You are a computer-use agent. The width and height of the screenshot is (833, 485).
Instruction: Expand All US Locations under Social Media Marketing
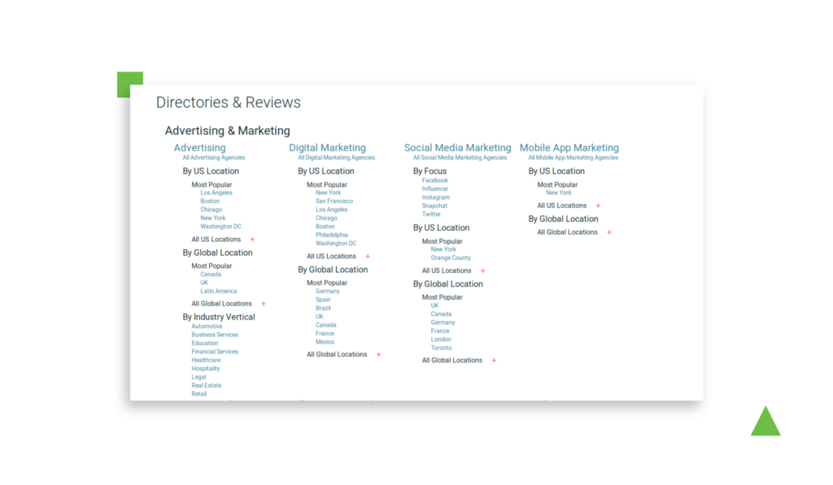point(483,271)
